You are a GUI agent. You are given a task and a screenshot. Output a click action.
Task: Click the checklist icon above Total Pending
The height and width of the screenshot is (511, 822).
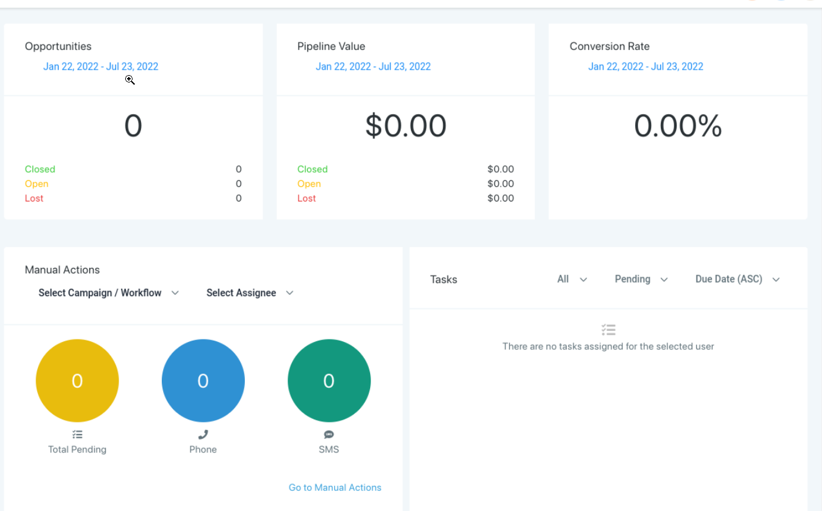click(77, 435)
